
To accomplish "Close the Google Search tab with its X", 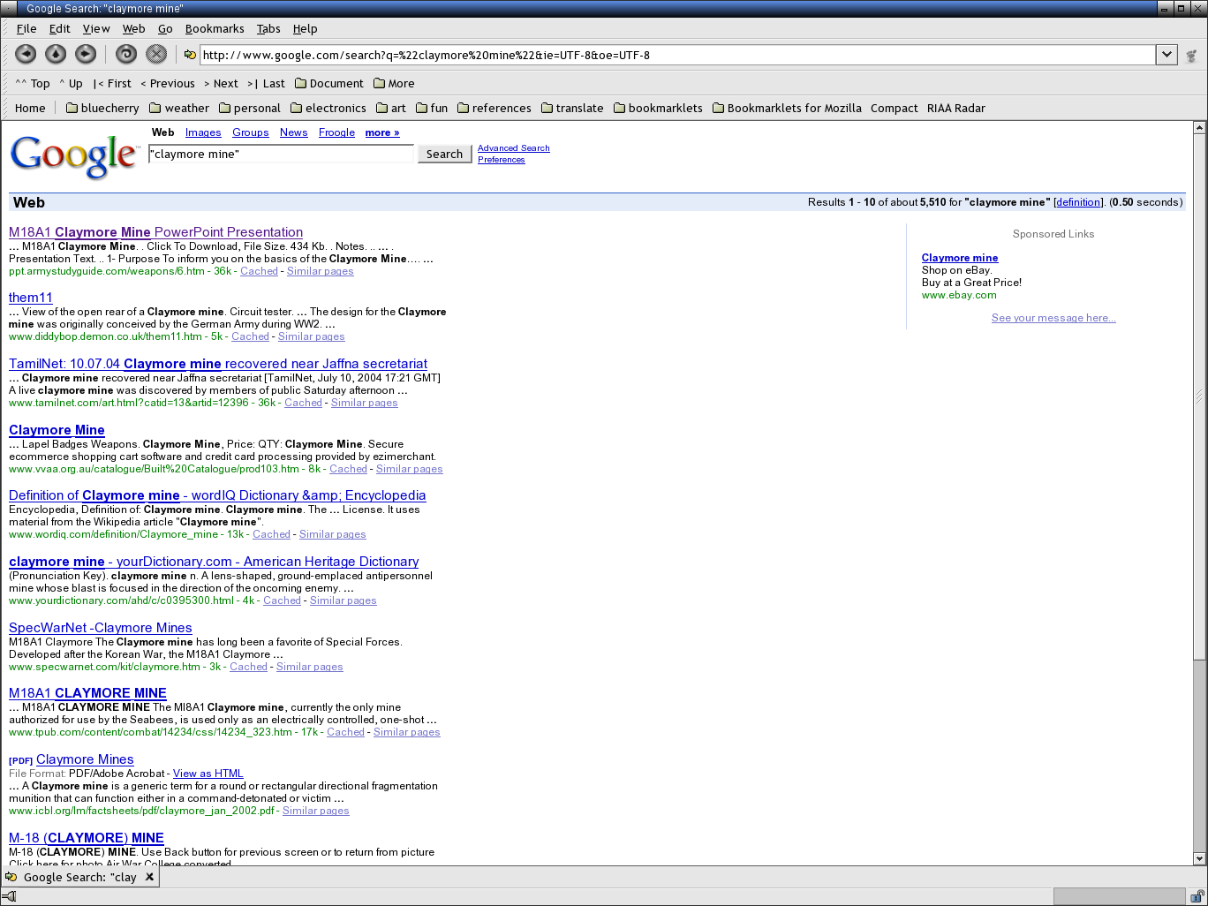I will (x=150, y=877).
